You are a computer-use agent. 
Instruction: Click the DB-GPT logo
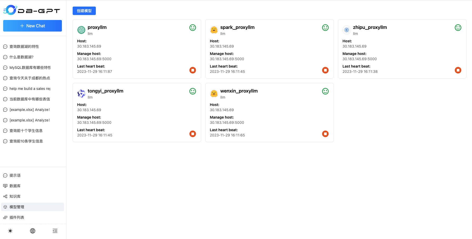point(32,10)
